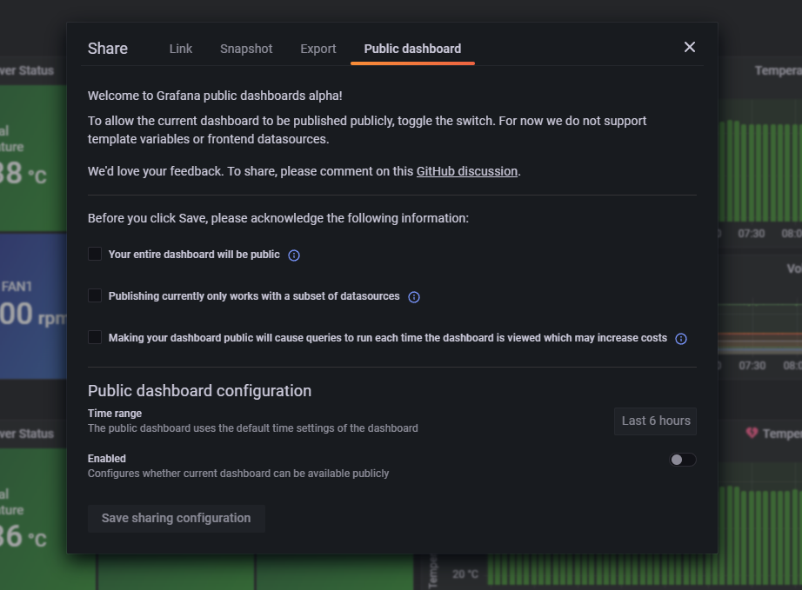Switch to the Link tab
802x590 pixels.
coord(181,49)
